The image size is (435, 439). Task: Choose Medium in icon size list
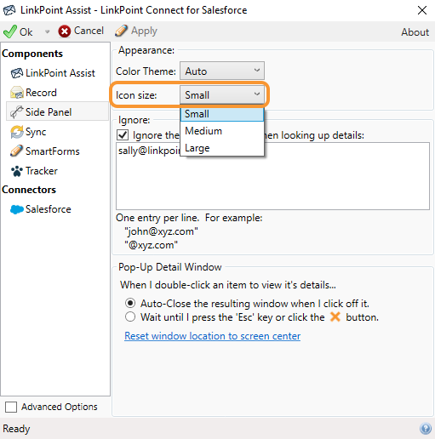(222, 131)
